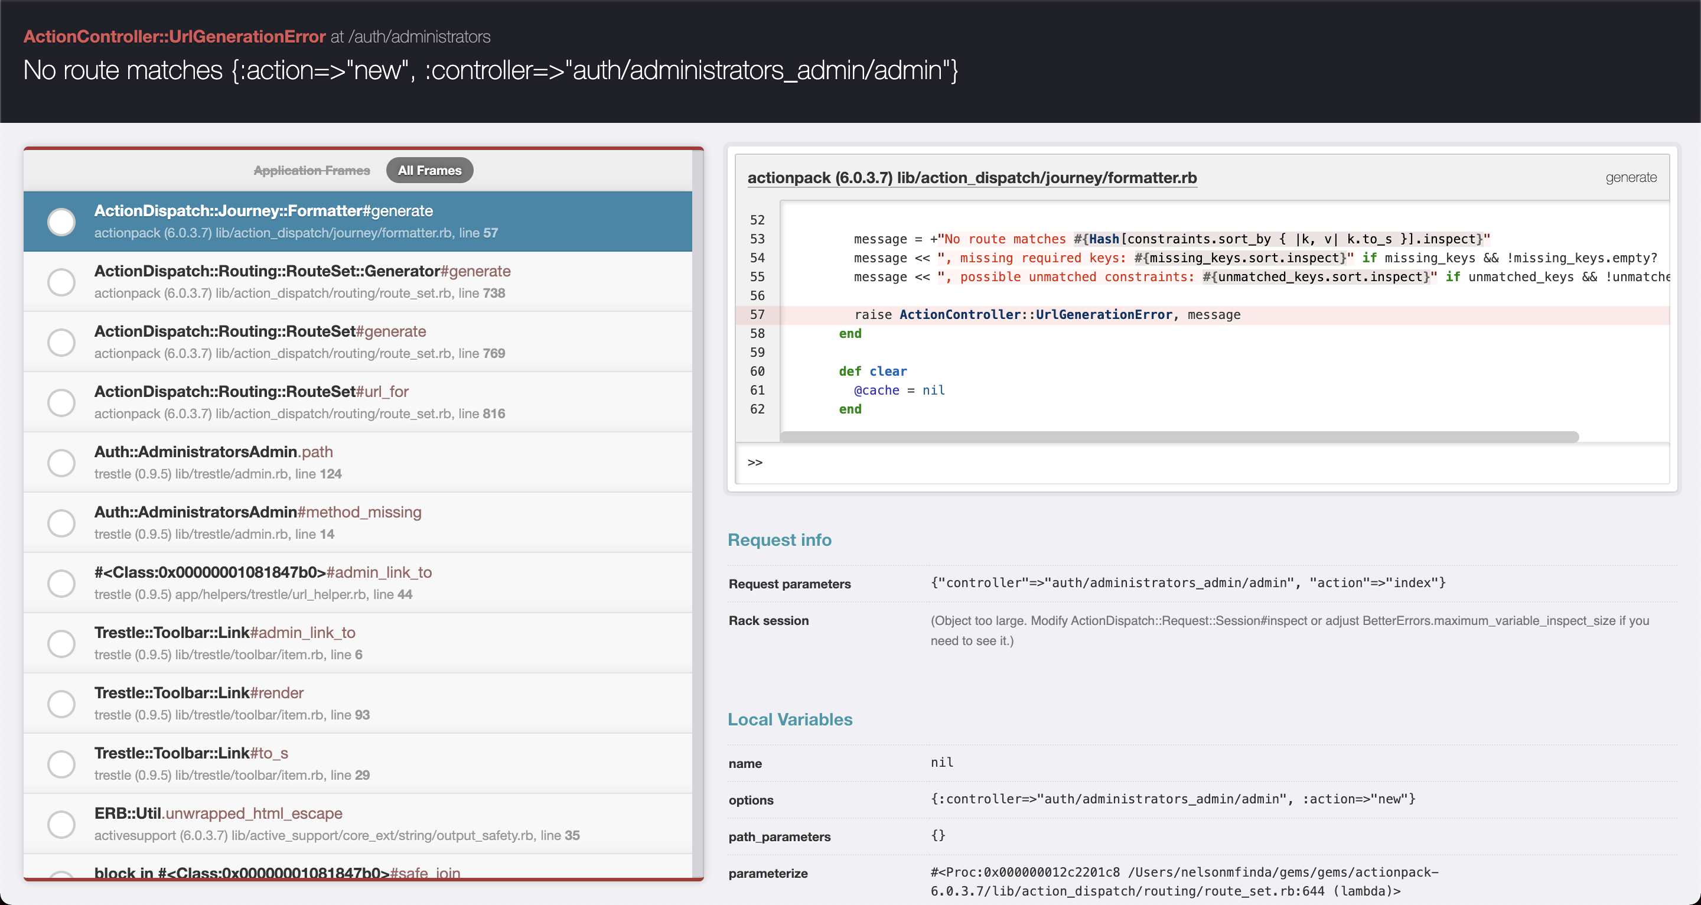The width and height of the screenshot is (1701, 905).
Task: Open the ActionDispatch::Routing::RouteSet#generate frame
Action: 260,331
